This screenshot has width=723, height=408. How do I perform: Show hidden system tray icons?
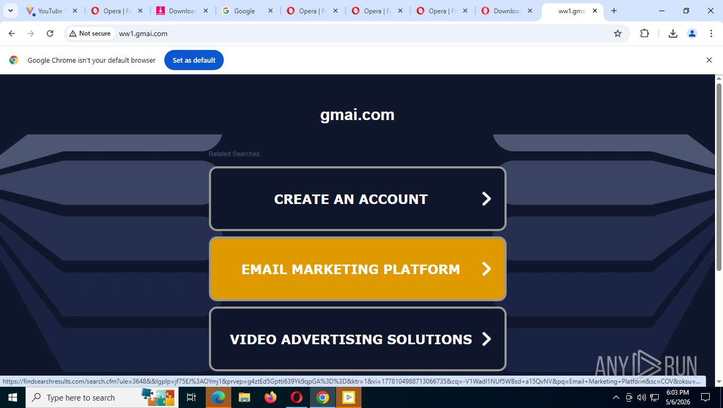[x=616, y=397]
